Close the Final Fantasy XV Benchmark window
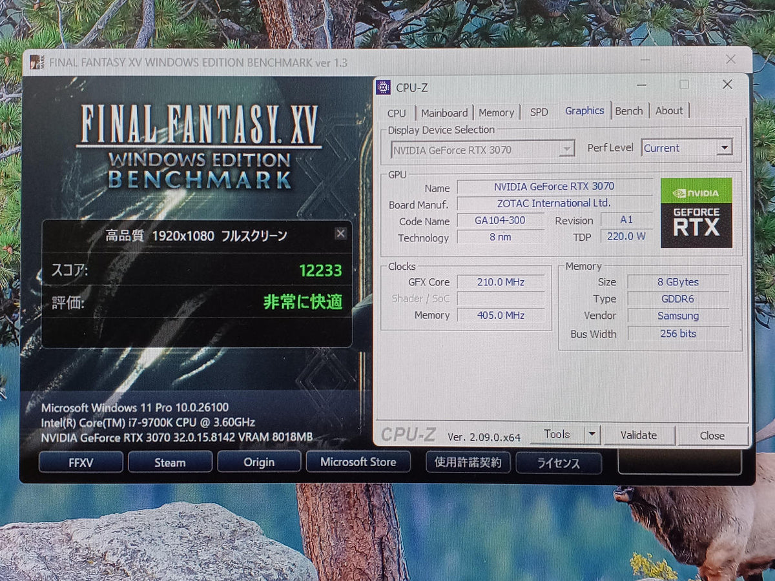Screen dimensions: 775x581 pyautogui.click(x=730, y=59)
